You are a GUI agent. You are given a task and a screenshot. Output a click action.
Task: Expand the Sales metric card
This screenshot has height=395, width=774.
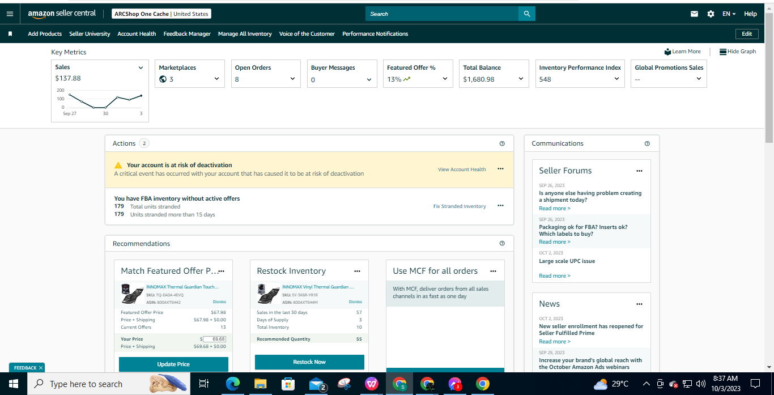pos(141,67)
